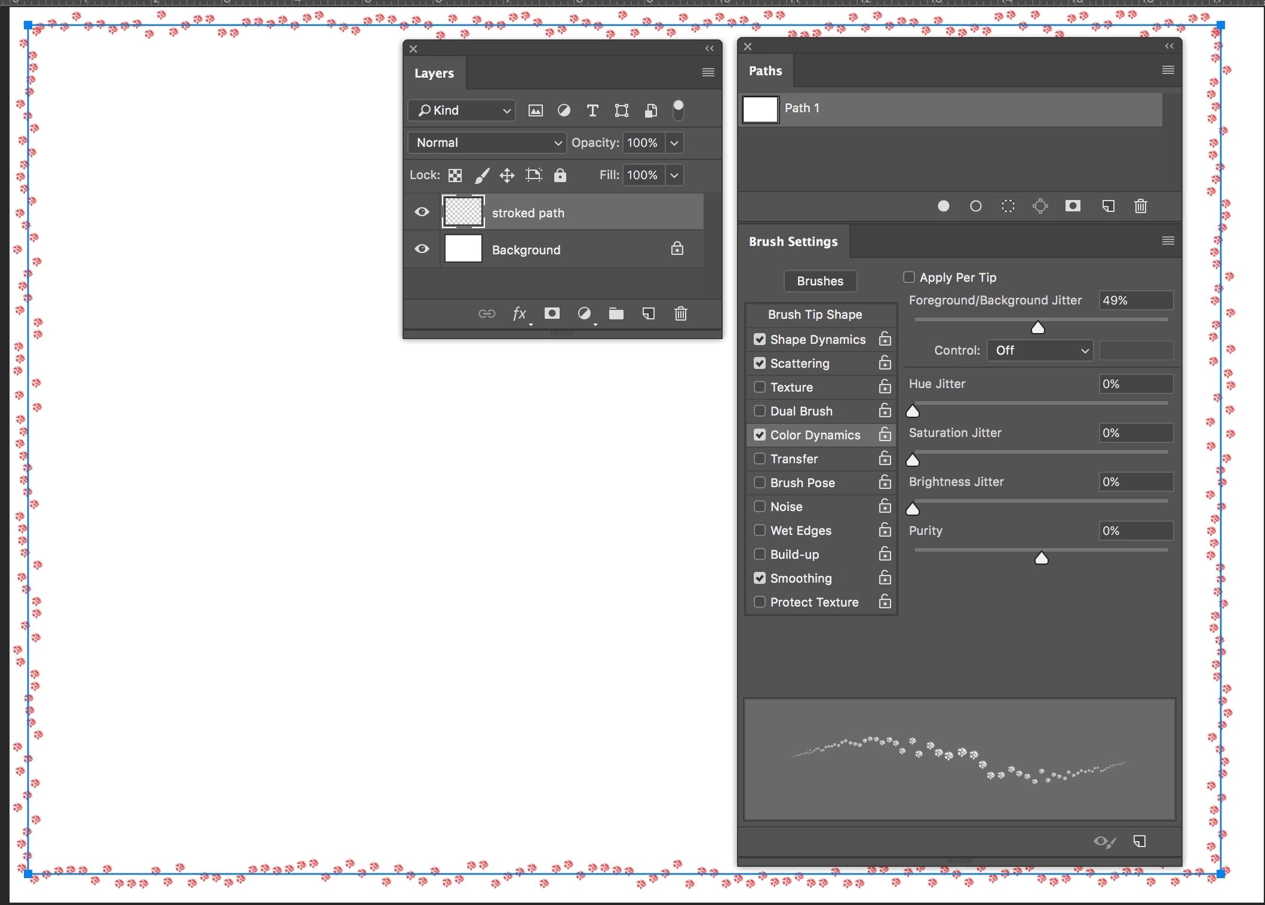Enable Texture checkbox in Brush Settings
This screenshot has height=905, width=1265.
[x=759, y=387]
